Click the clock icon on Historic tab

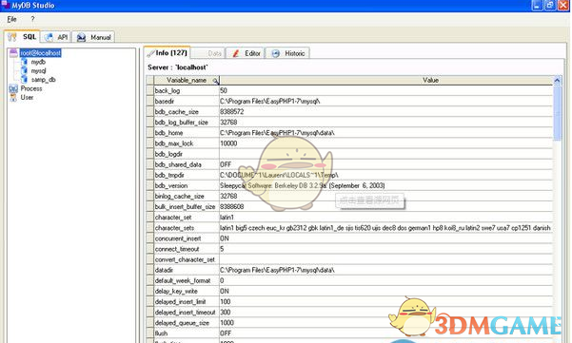coord(276,53)
